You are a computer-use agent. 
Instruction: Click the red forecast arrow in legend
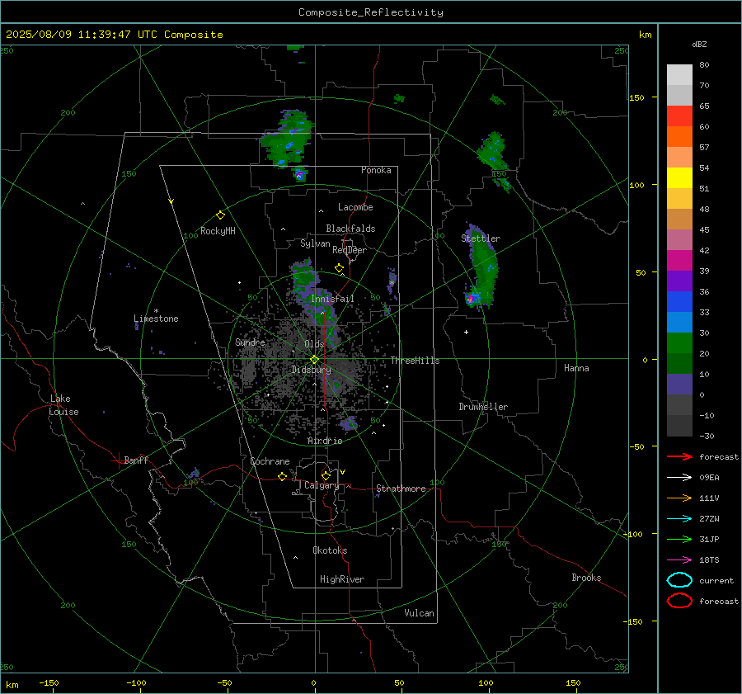click(679, 456)
